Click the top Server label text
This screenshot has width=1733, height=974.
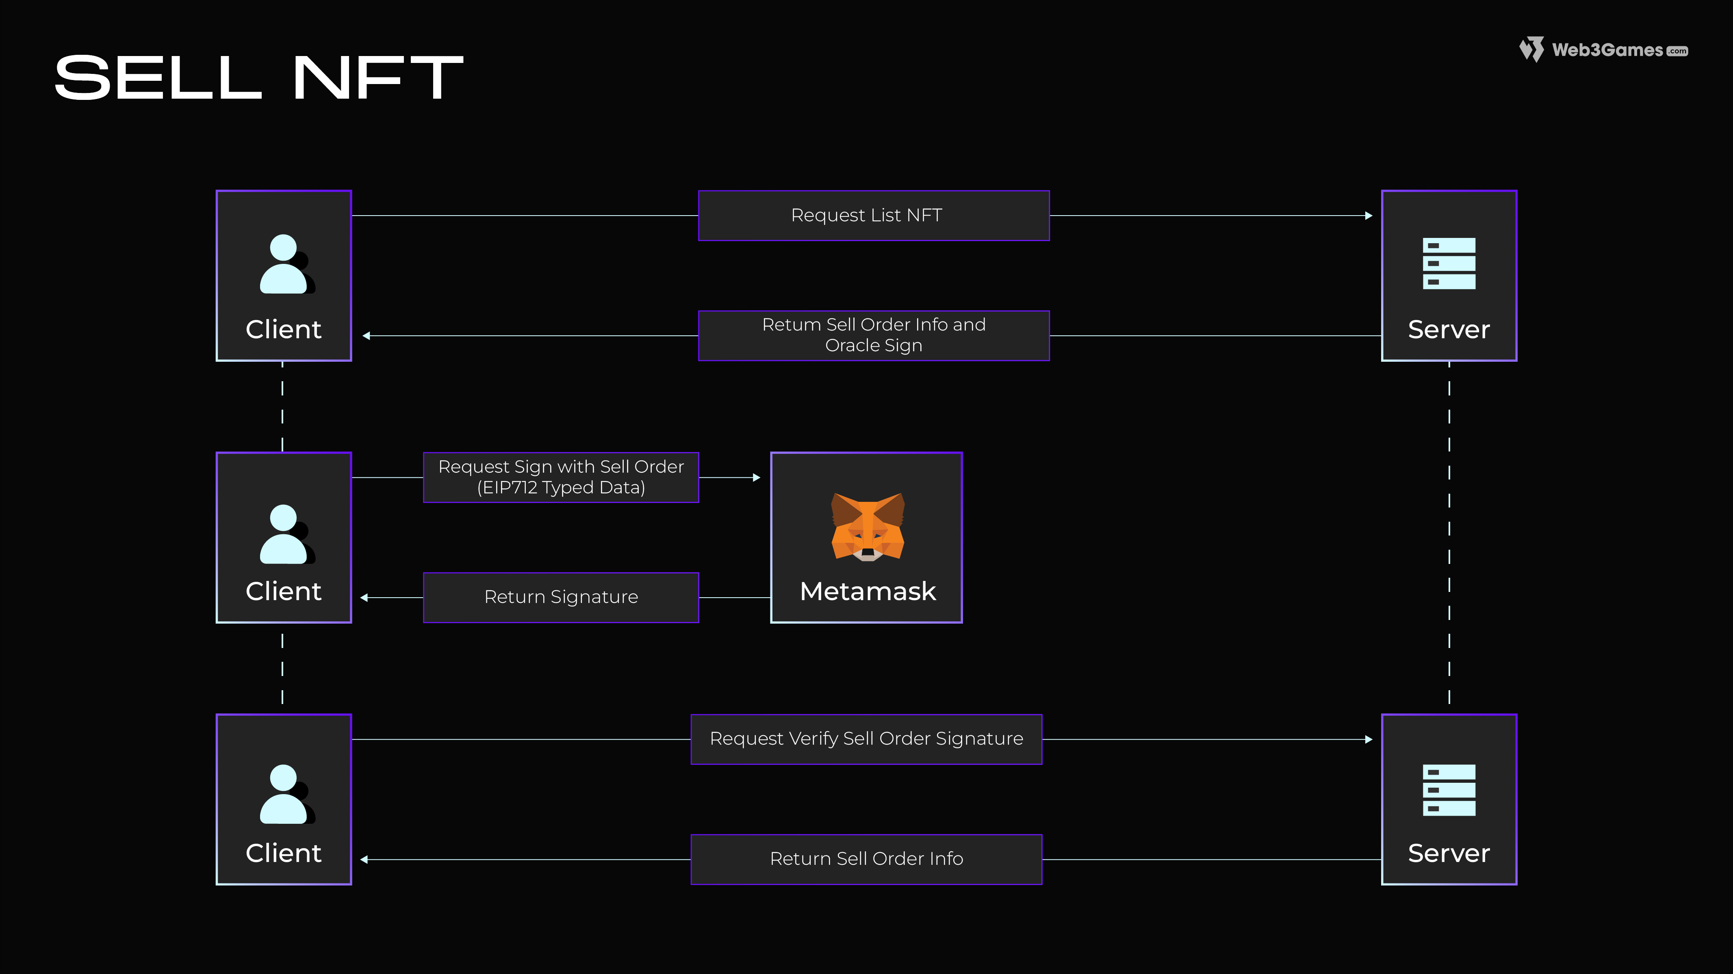pos(1449,329)
